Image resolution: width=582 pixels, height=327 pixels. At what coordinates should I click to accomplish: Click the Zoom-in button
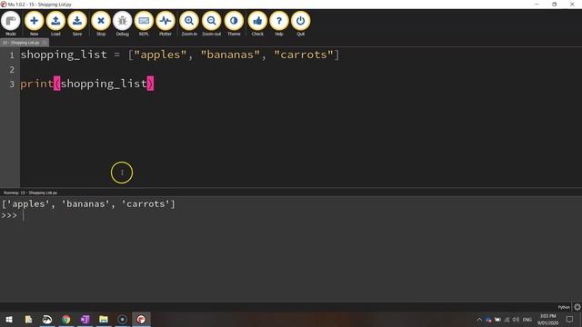tap(189, 23)
